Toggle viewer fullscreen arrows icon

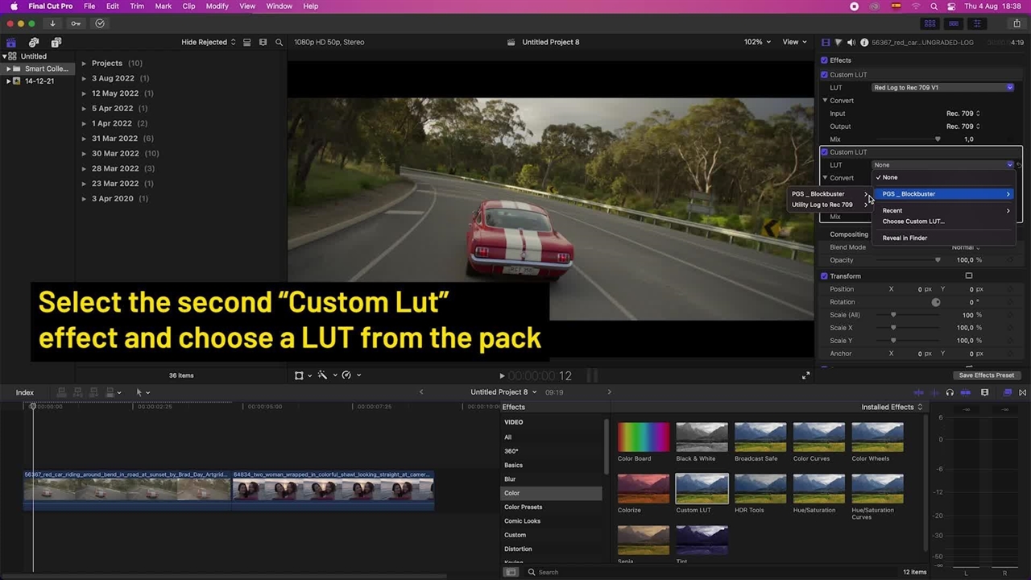point(805,375)
